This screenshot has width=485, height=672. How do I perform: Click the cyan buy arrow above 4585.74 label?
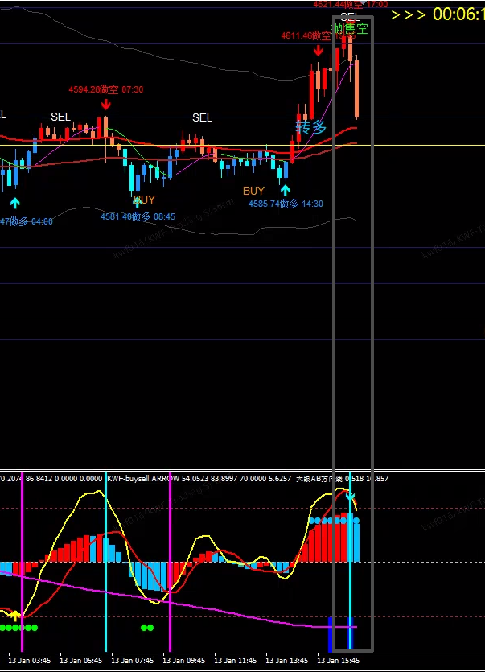coord(285,190)
